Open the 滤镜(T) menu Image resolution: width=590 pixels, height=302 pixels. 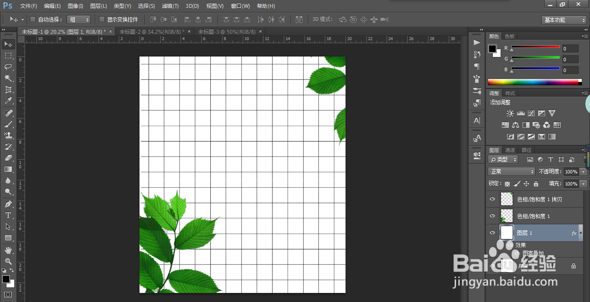(170, 6)
